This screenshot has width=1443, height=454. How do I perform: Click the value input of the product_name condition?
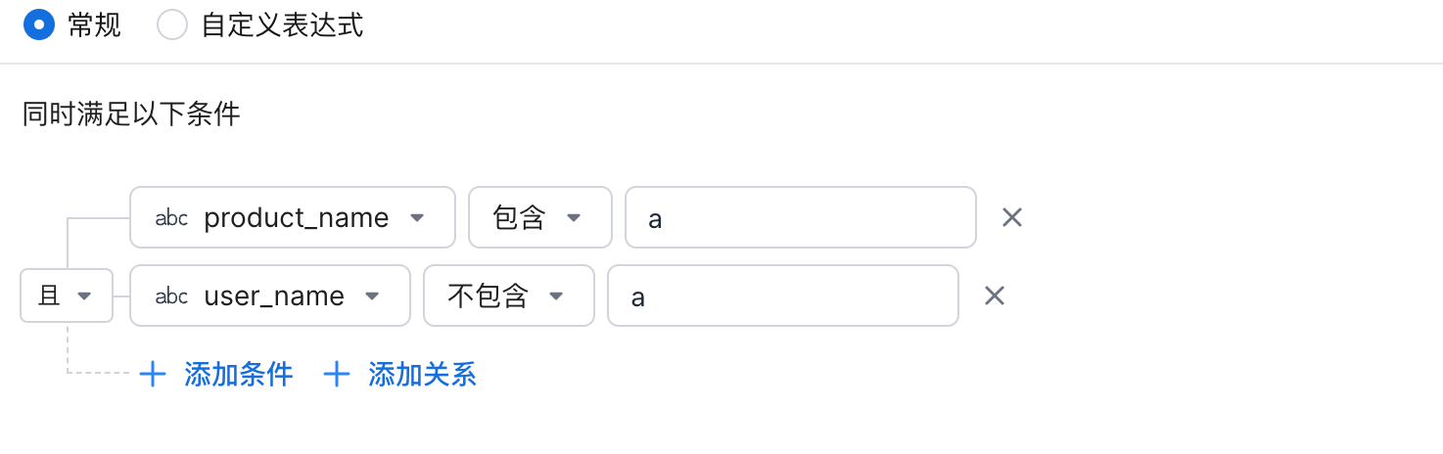[x=800, y=217]
